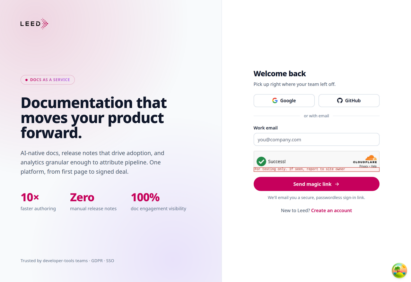Viewport: 411px width, 282px height.
Task: Click the GitHub octocat icon
Action: (340, 101)
